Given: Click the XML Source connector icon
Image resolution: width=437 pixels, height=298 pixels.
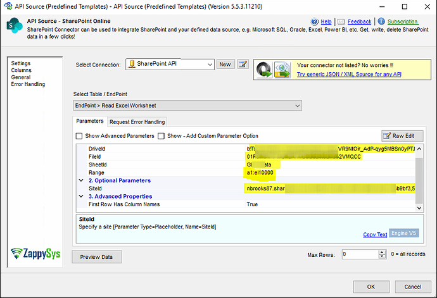Looking at the screenshot, I should coord(282,70).
